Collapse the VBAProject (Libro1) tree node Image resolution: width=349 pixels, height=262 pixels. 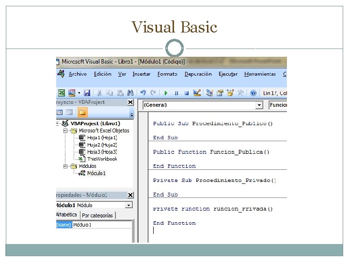[57, 123]
